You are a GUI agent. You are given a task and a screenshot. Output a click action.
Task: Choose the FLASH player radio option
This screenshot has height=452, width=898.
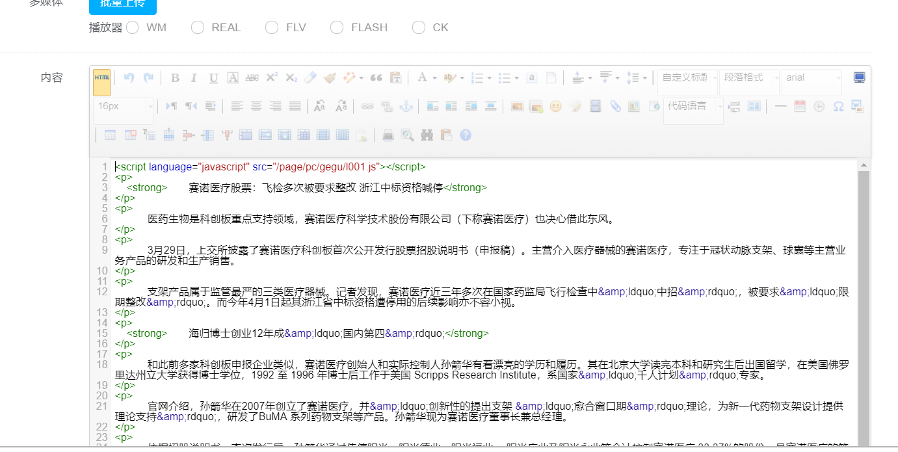[x=336, y=27]
